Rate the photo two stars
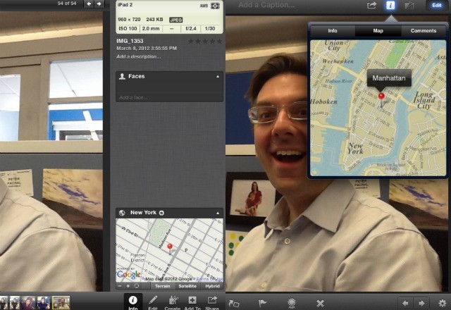 click(197, 42)
